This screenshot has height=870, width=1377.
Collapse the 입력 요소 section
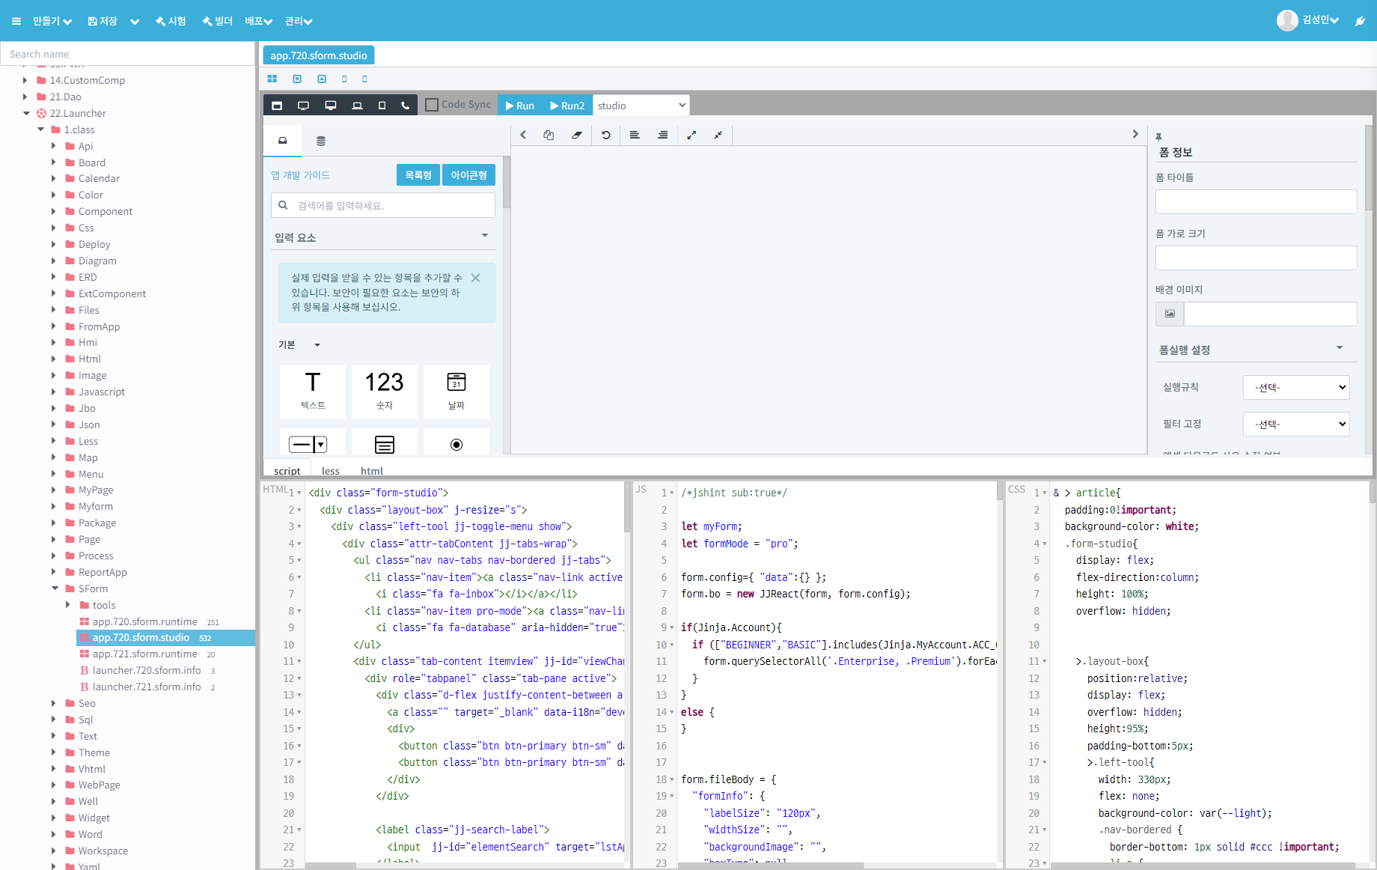tap(485, 236)
